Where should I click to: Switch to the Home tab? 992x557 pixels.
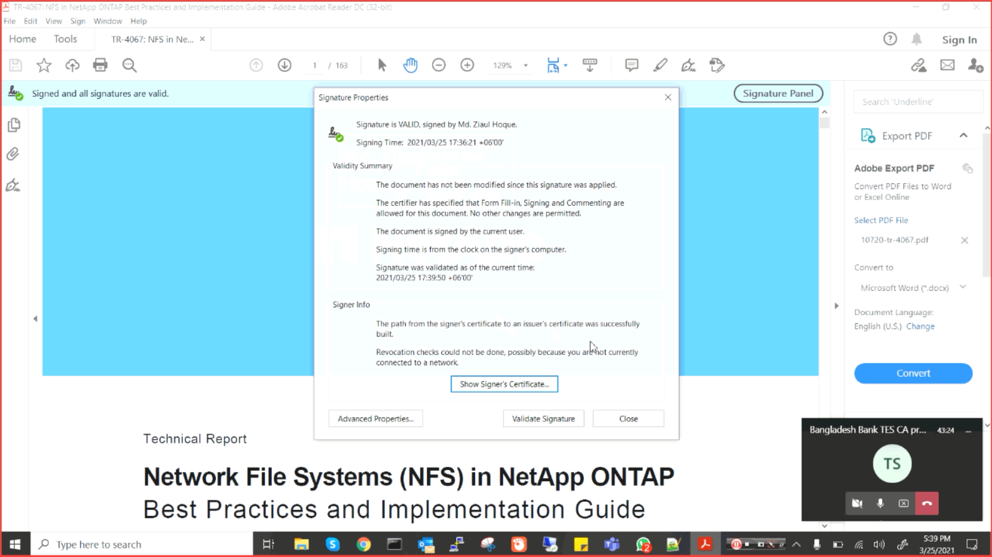[x=23, y=39]
